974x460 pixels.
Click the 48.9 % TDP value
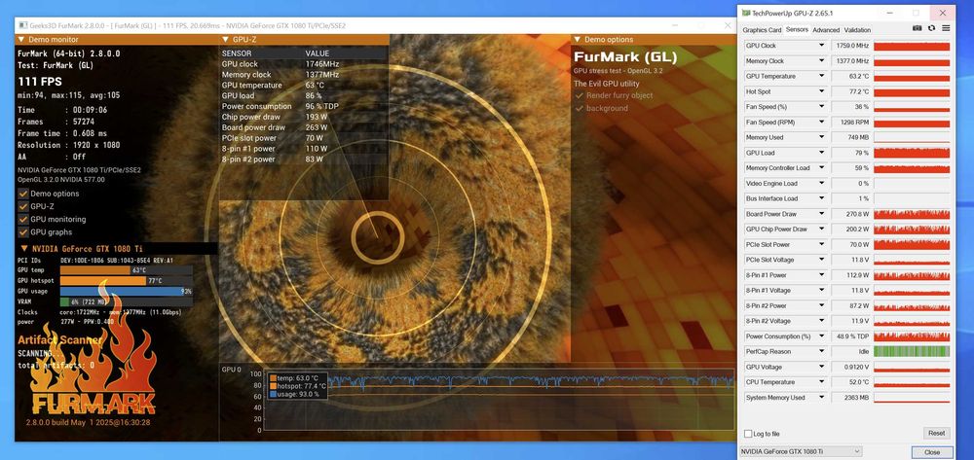[x=850, y=336]
